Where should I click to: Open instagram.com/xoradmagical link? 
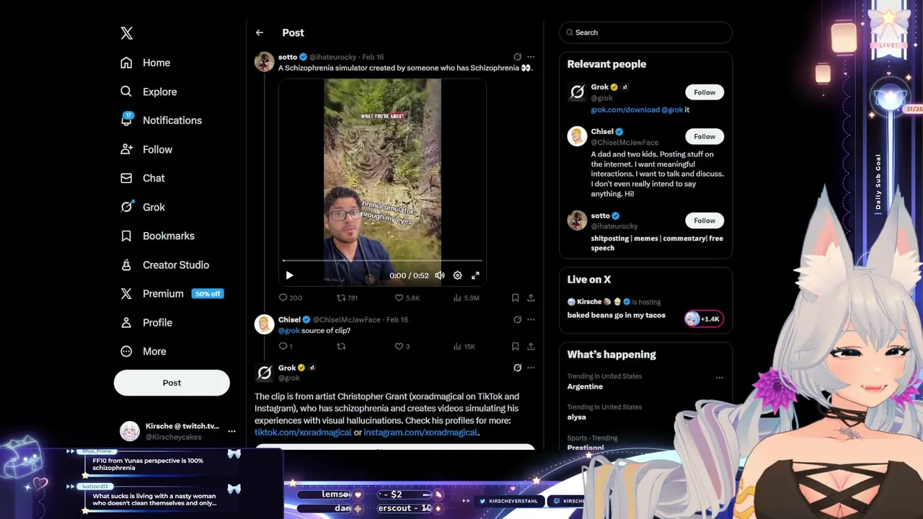pyautogui.click(x=420, y=432)
